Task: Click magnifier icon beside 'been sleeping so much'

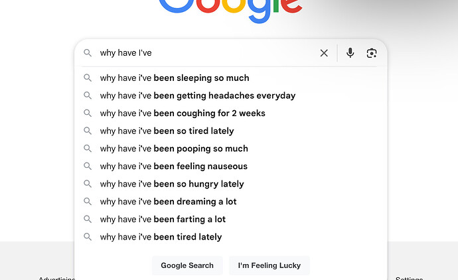Action: pos(88,78)
